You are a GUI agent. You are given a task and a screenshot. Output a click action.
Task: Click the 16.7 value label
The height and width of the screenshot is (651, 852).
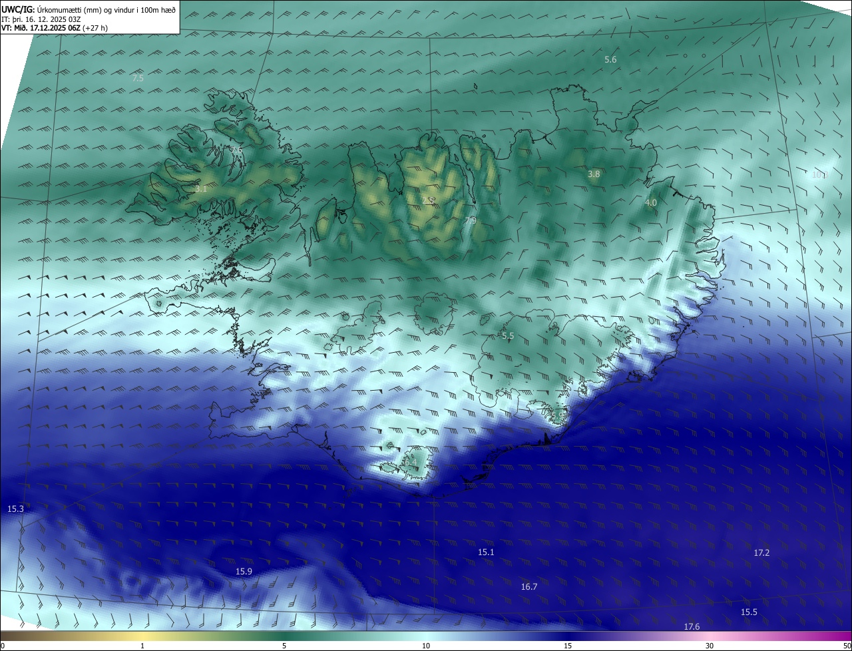(x=529, y=586)
